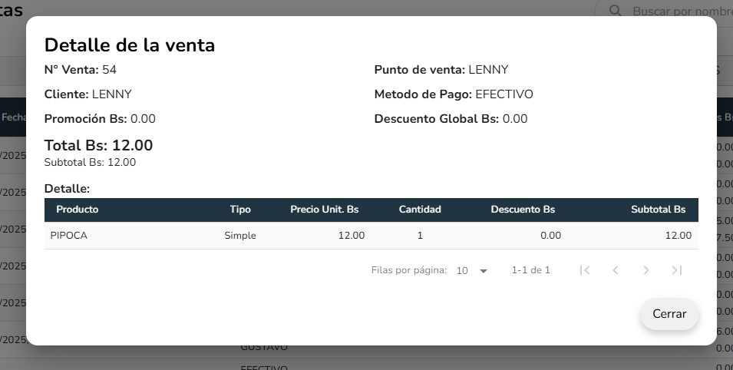Go to previous page of detail table
The image size is (733, 370).
616,270
